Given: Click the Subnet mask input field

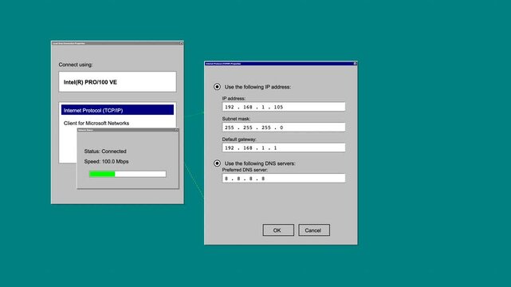Looking at the screenshot, I should pyautogui.click(x=284, y=127).
